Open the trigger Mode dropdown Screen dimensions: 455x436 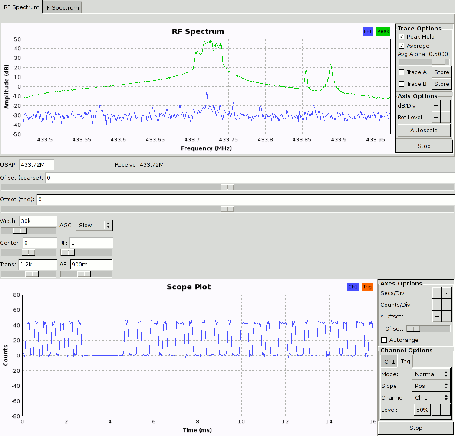pos(431,374)
